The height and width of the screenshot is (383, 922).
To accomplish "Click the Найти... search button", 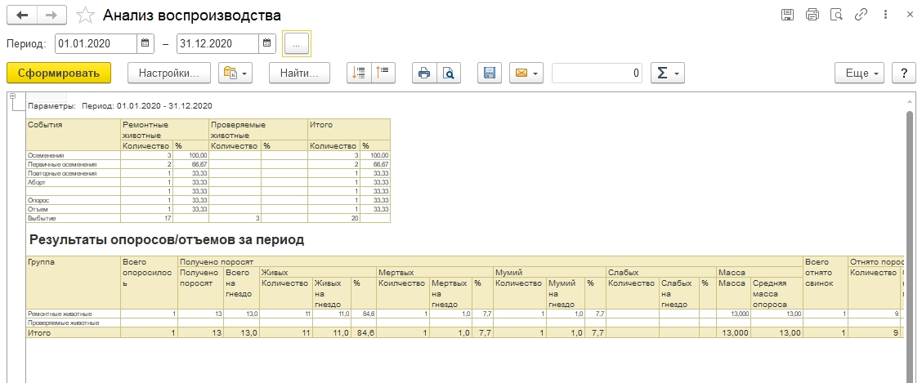I will click(298, 73).
